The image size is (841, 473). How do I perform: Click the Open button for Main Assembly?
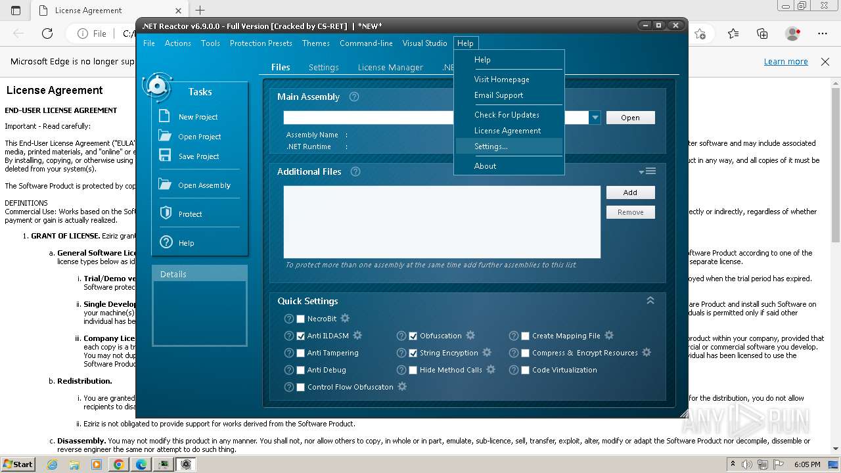[630, 118]
